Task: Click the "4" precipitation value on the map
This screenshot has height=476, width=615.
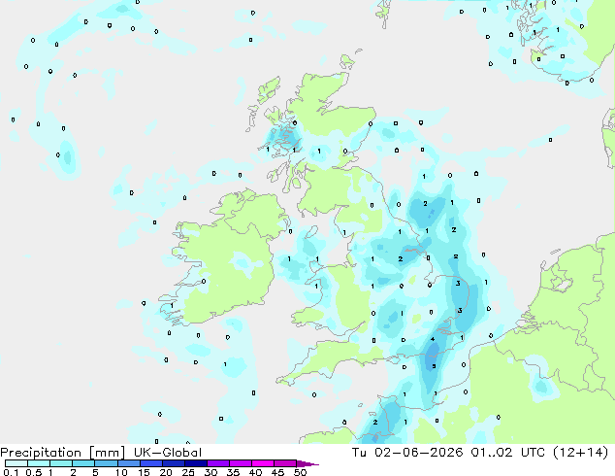Action: pos(433,339)
